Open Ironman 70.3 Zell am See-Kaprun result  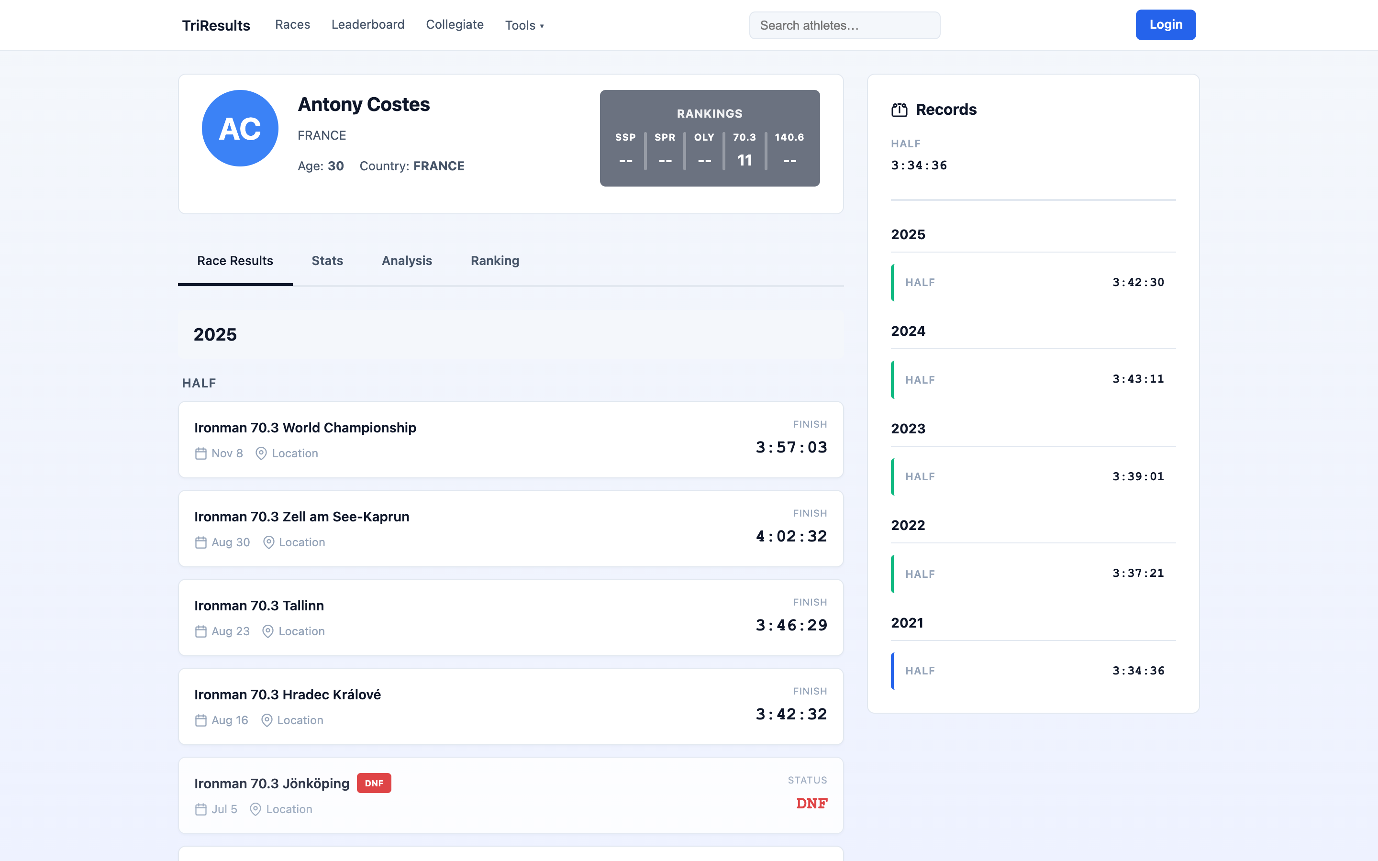tap(511, 529)
